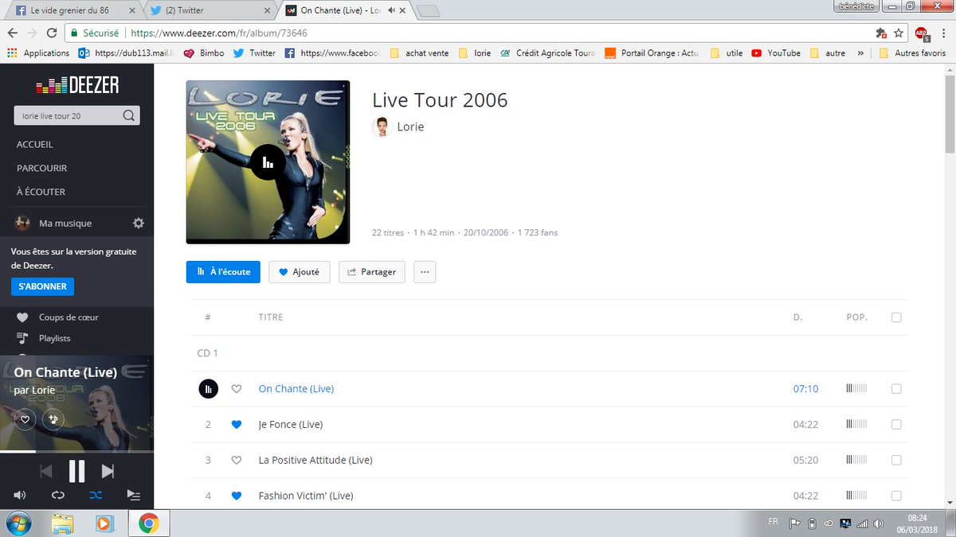Expand bookmarks overflow chevron

(x=861, y=53)
